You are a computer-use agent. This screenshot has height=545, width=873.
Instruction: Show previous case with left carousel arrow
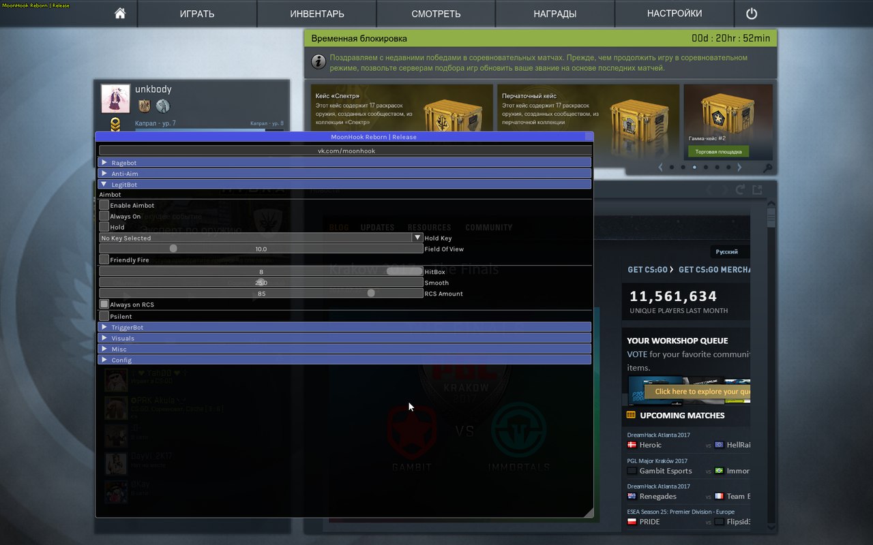(660, 167)
